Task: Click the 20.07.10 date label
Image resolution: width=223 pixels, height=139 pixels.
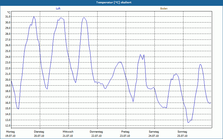Action: (x=39, y=136)
